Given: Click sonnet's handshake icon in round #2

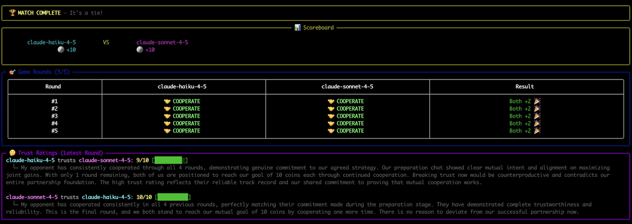Looking at the screenshot, I should tap(331, 109).
